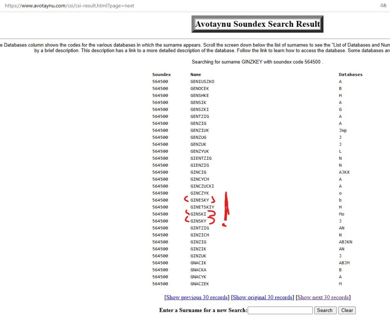The width and height of the screenshot is (390, 319).
Task: Click the avotaynu.com URL in address bar
Action: tap(69, 6)
